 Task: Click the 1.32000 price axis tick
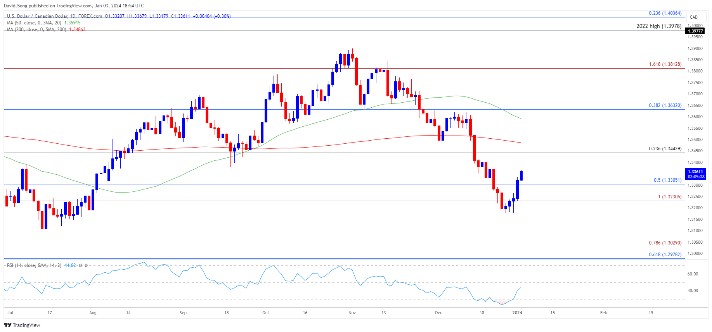(695, 208)
